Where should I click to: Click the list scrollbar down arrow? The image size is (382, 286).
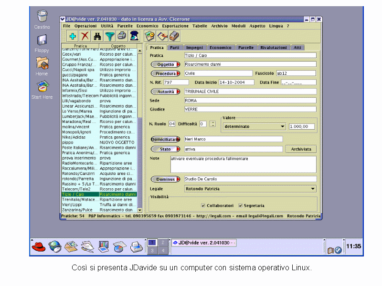pos(140,210)
